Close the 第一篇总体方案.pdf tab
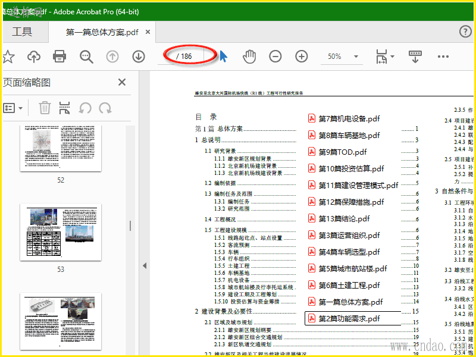476x357 pixels. pos(148,32)
